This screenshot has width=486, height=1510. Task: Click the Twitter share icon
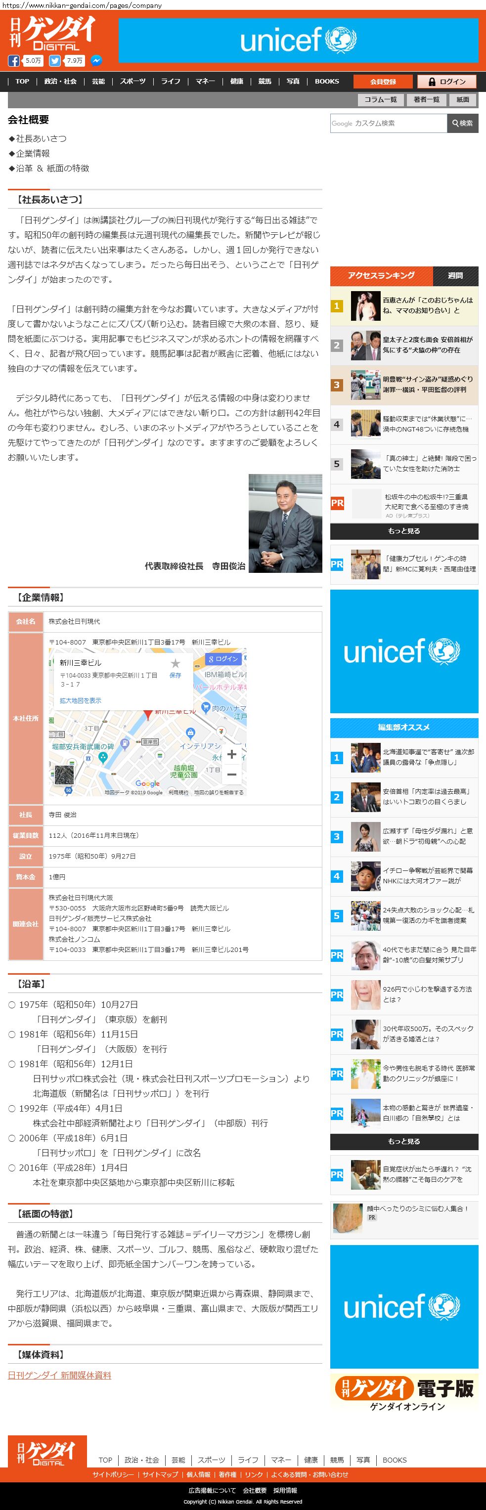[54, 60]
